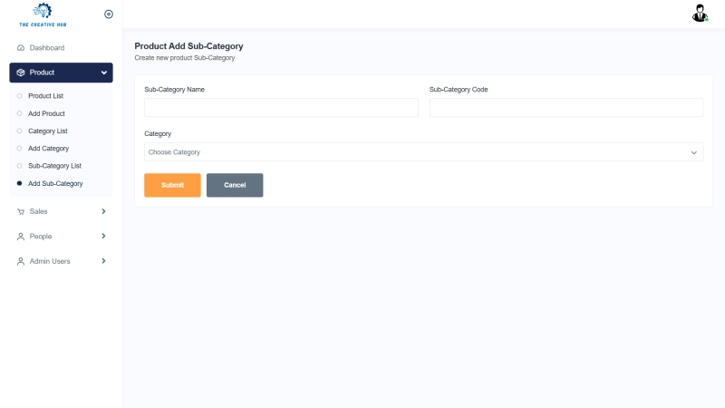
Task: Click the Admin Users person icon
Action: [x=21, y=261]
